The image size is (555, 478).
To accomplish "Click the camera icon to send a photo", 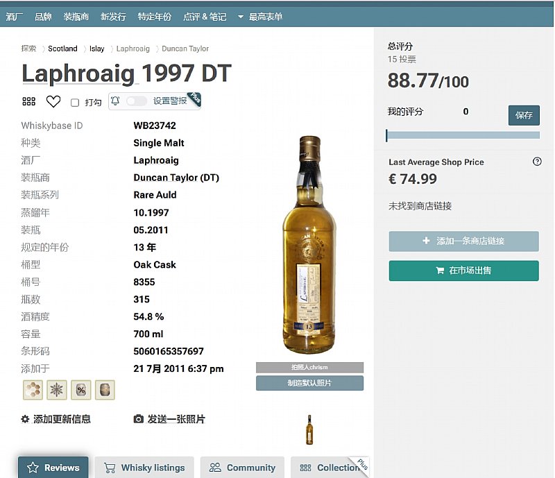I will tap(139, 419).
